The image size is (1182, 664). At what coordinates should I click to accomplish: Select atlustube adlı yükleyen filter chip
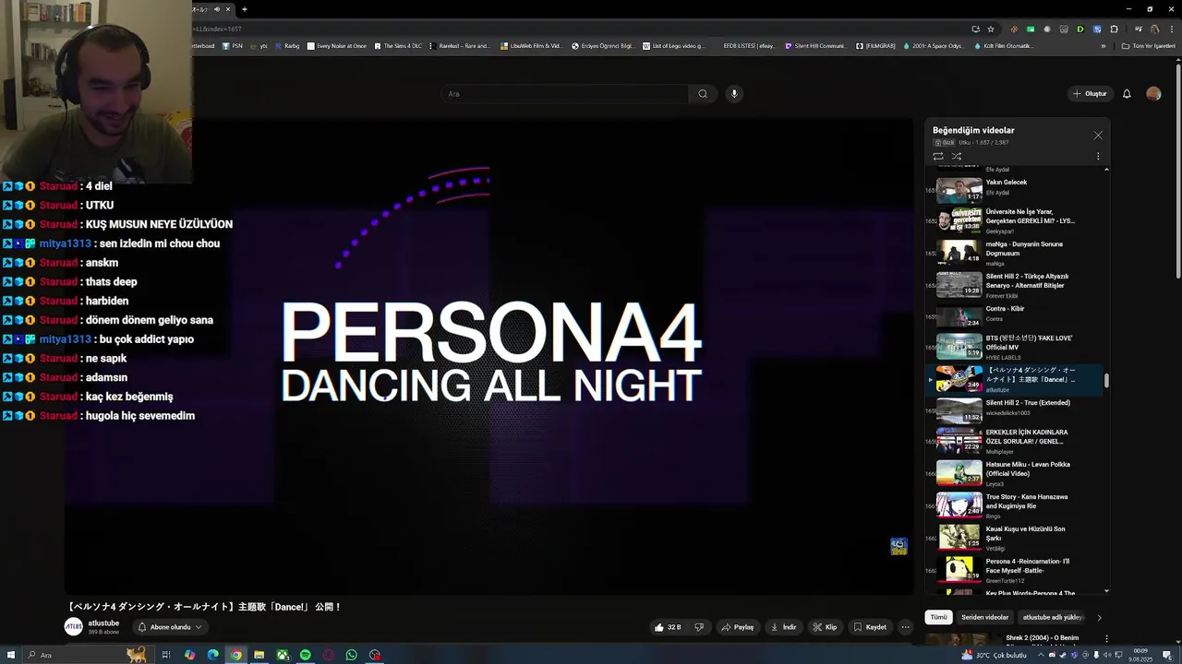1052,617
